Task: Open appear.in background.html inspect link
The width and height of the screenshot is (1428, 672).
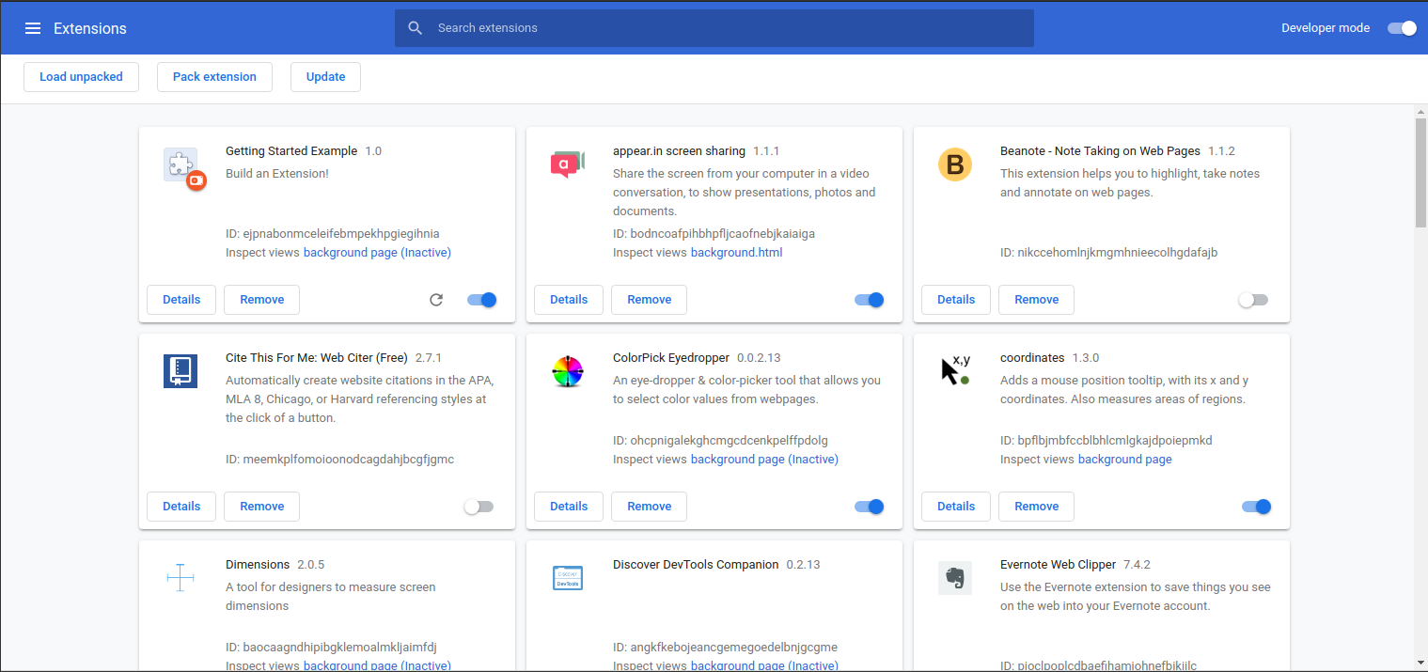Action: click(737, 253)
